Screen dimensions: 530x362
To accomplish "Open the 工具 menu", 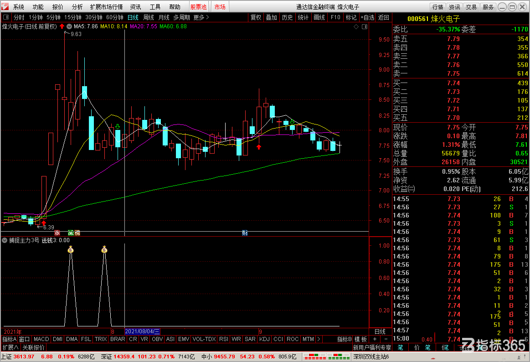I will click(155, 7).
